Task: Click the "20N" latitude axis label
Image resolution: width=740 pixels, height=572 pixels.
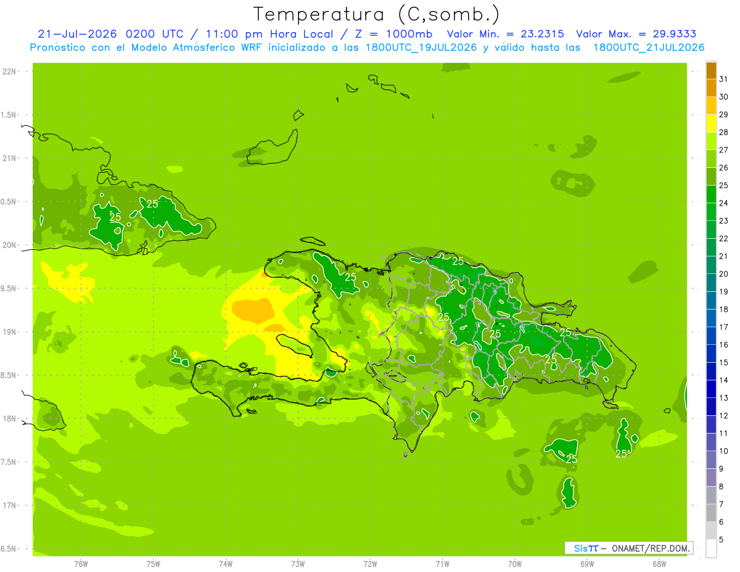Action: coord(9,245)
